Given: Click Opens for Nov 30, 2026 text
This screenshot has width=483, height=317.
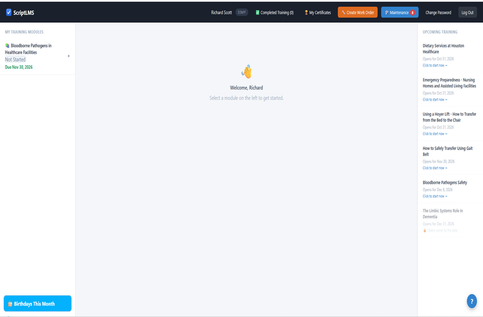Looking at the screenshot, I should 438,162.
